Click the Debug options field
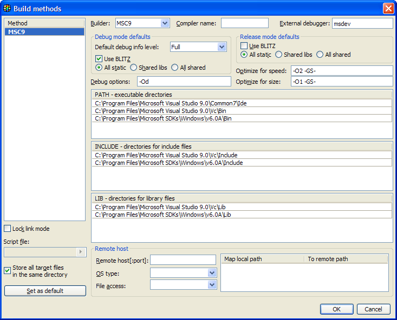The width and height of the screenshot is (397, 320). pyautogui.click(x=184, y=82)
